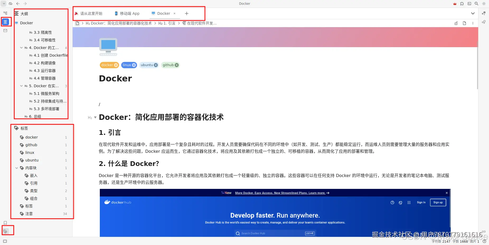Open the document graph view icon

tap(484, 22)
